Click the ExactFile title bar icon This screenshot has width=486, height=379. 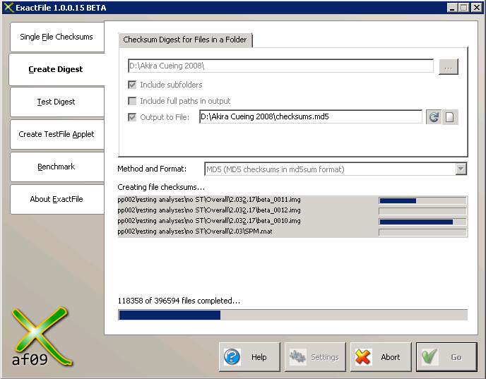click(9, 8)
